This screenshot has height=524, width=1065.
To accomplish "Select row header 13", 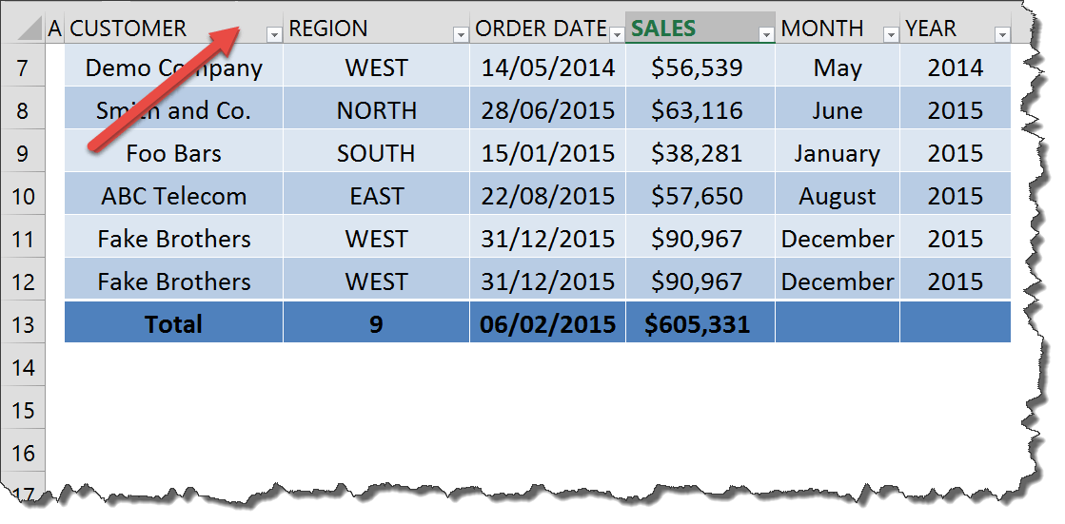I will pyautogui.click(x=23, y=324).
